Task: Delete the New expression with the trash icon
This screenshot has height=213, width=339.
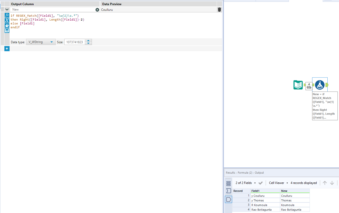Action: click(219, 10)
